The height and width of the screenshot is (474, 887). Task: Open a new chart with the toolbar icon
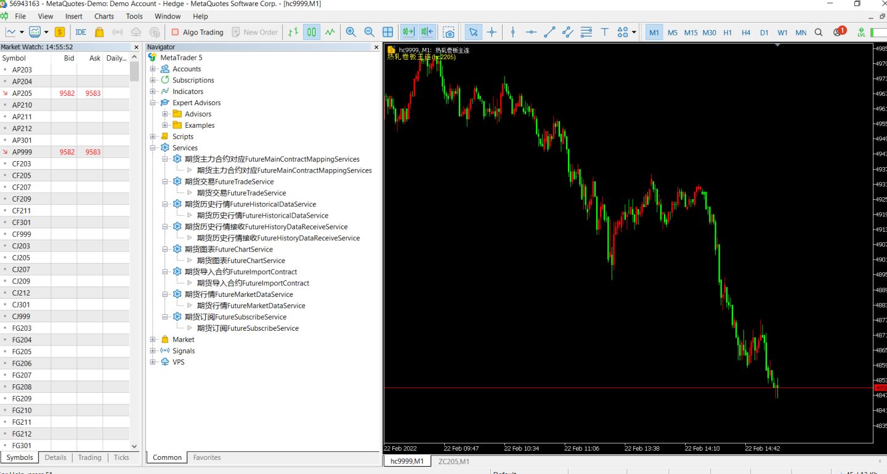click(11, 32)
